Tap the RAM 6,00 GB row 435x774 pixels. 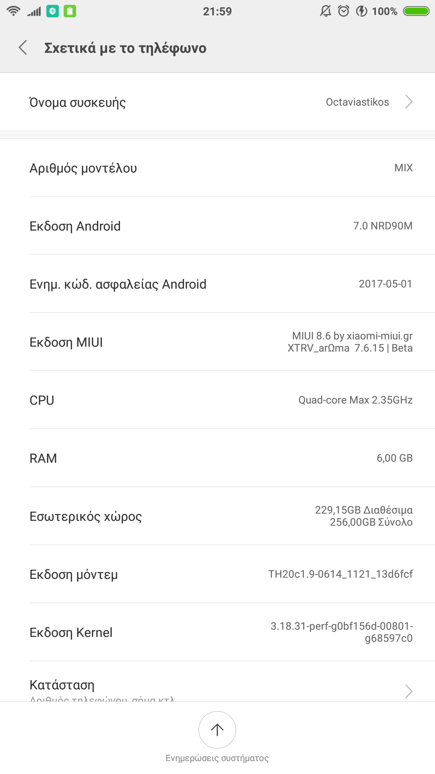pyautogui.click(x=217, y=458)
